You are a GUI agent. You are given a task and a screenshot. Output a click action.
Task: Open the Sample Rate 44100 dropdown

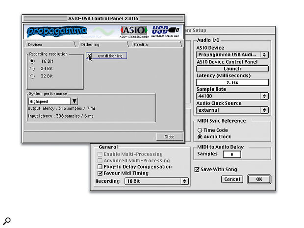[x=232, y=96]
